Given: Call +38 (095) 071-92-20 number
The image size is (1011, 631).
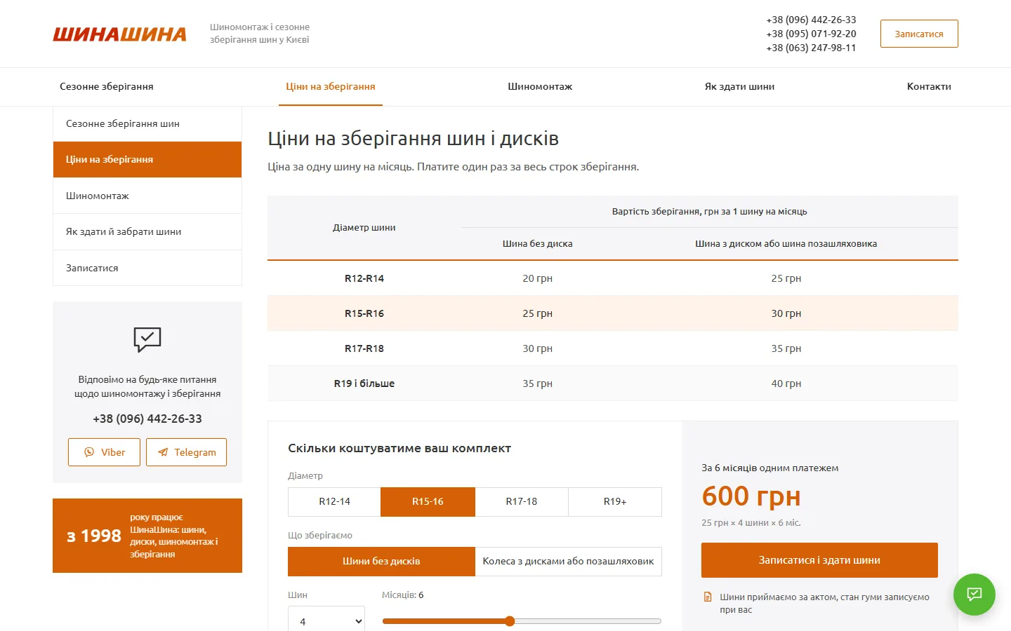Looking at the screenshot, I should coord(811,34).
